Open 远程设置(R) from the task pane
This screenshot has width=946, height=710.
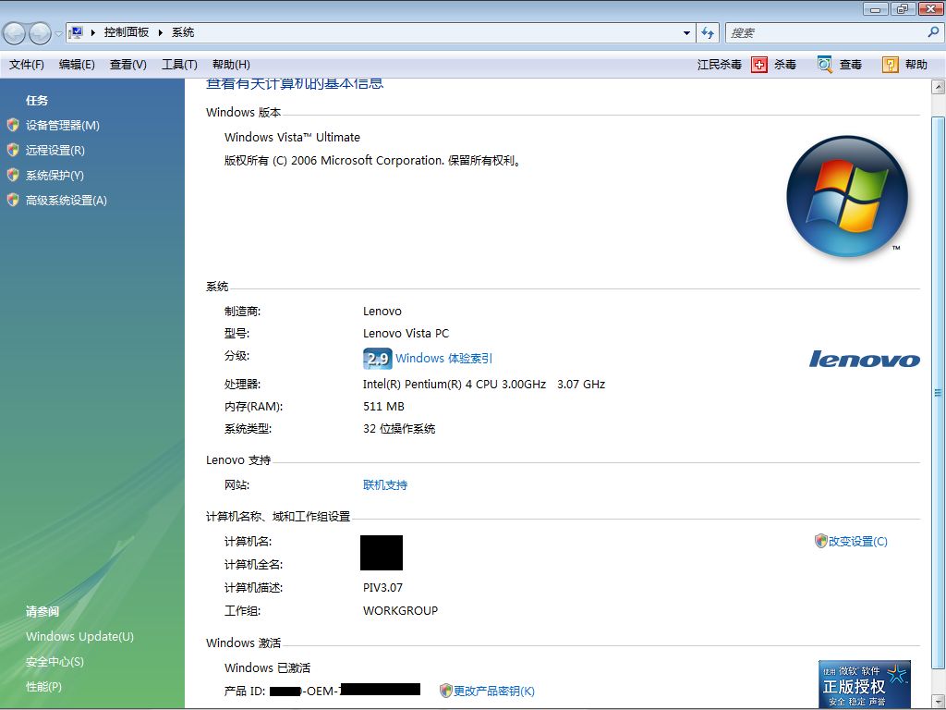55,151
